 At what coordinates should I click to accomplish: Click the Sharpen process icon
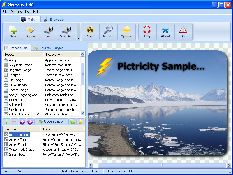coord(6,75)
